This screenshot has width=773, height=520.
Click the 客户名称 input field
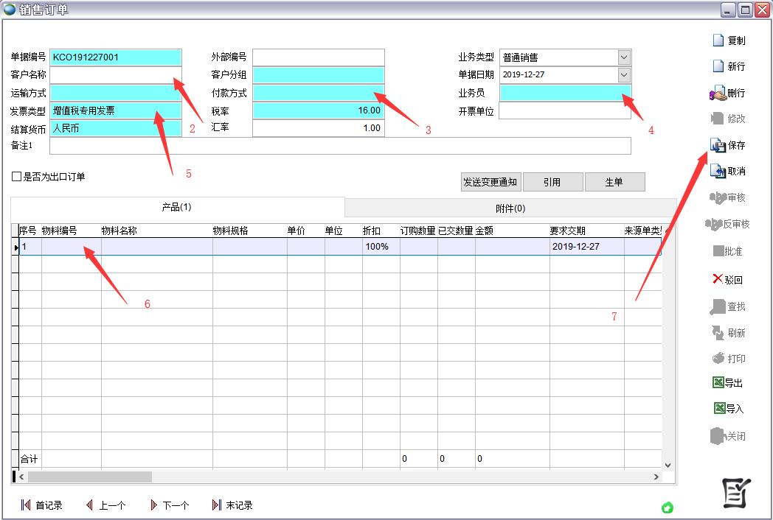115,75
